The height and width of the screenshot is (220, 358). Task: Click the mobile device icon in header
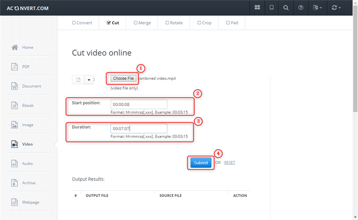271,8
